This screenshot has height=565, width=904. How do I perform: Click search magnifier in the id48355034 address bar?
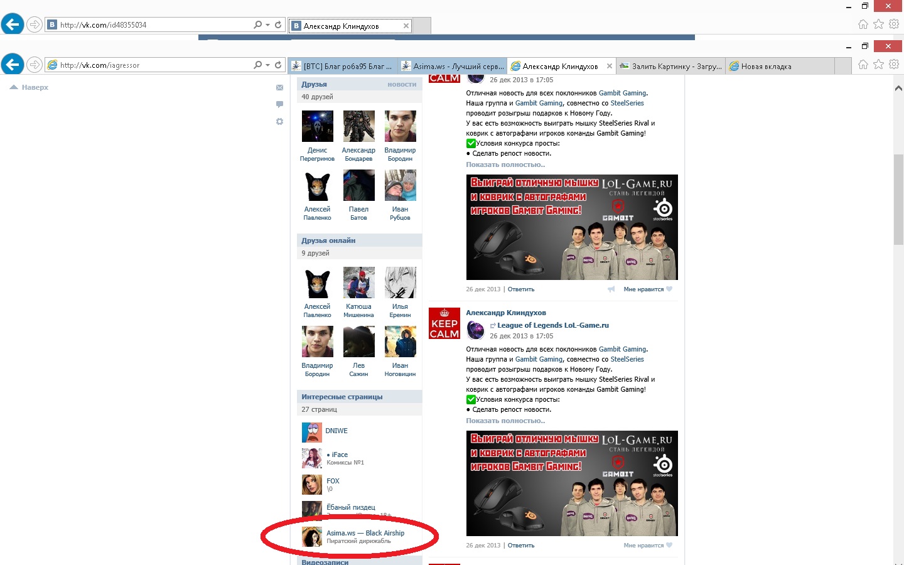257,24
